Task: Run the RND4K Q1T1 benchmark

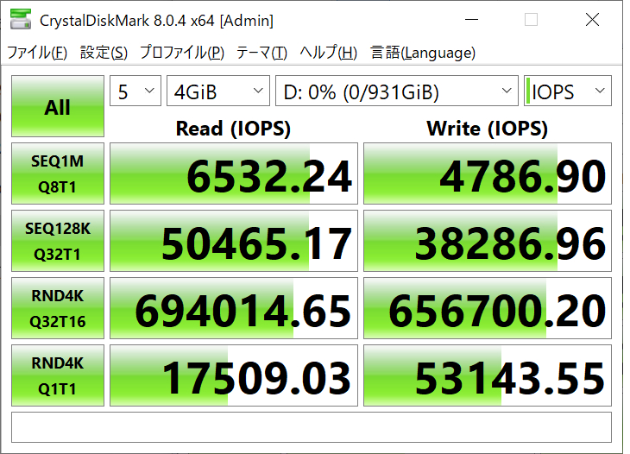Action: pyautogui.click(x=58, y=375)
